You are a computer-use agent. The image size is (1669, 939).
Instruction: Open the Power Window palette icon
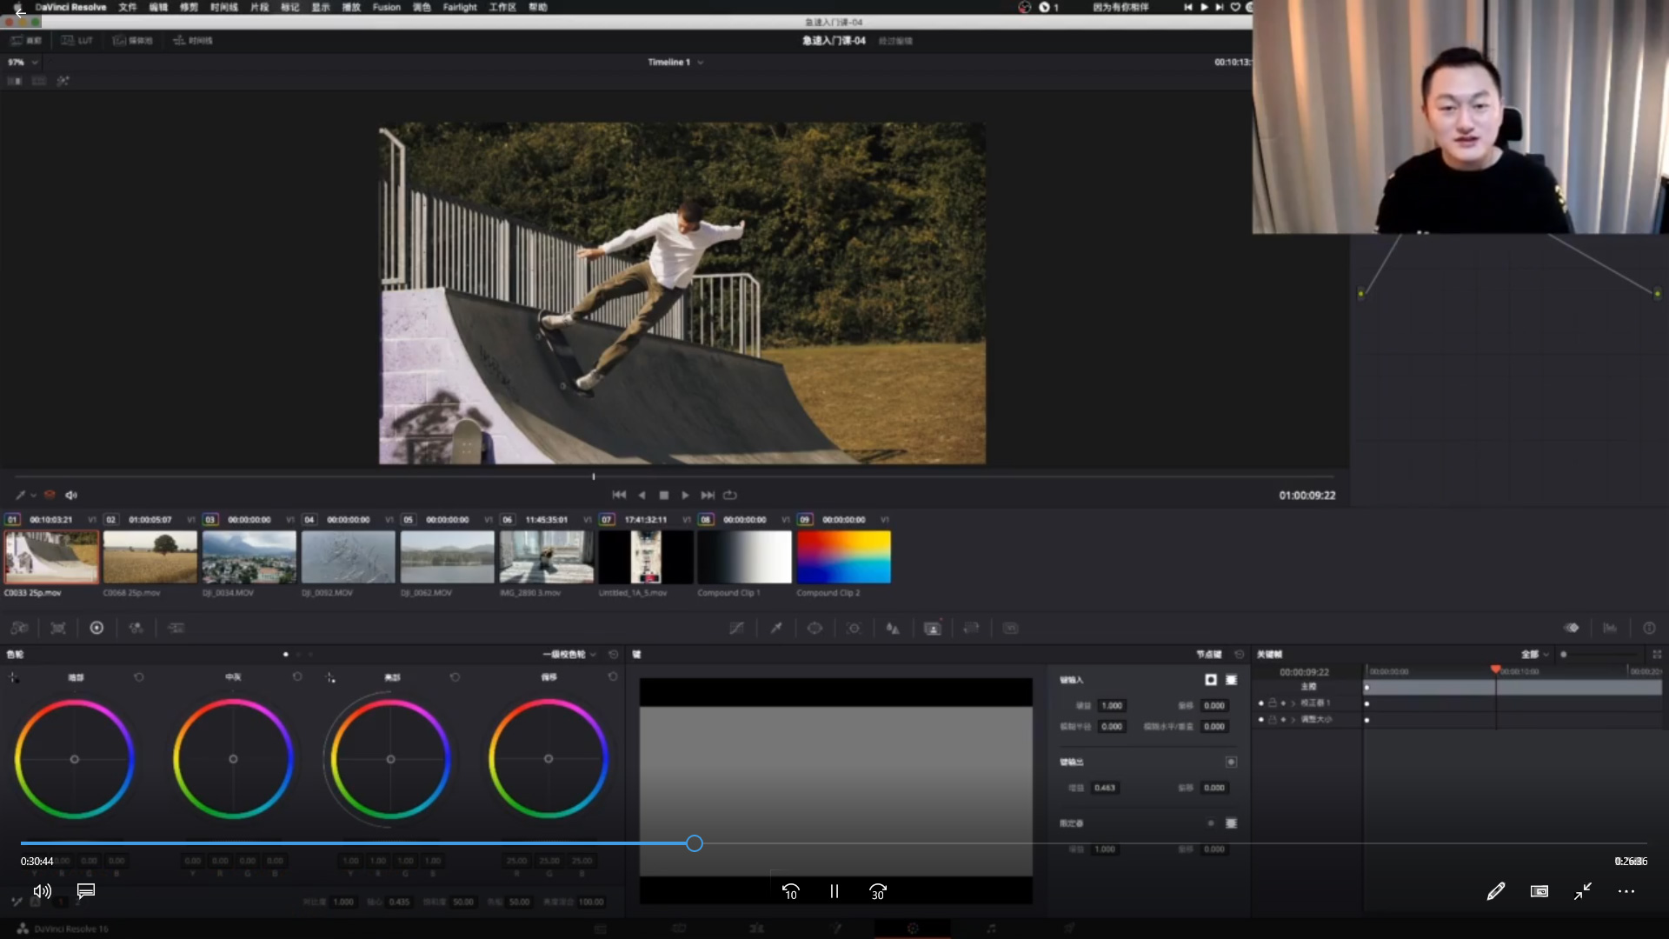[x=815, y=628]
